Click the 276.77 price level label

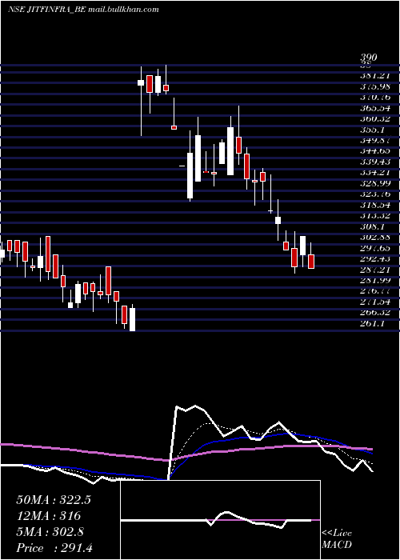point(374,290)
